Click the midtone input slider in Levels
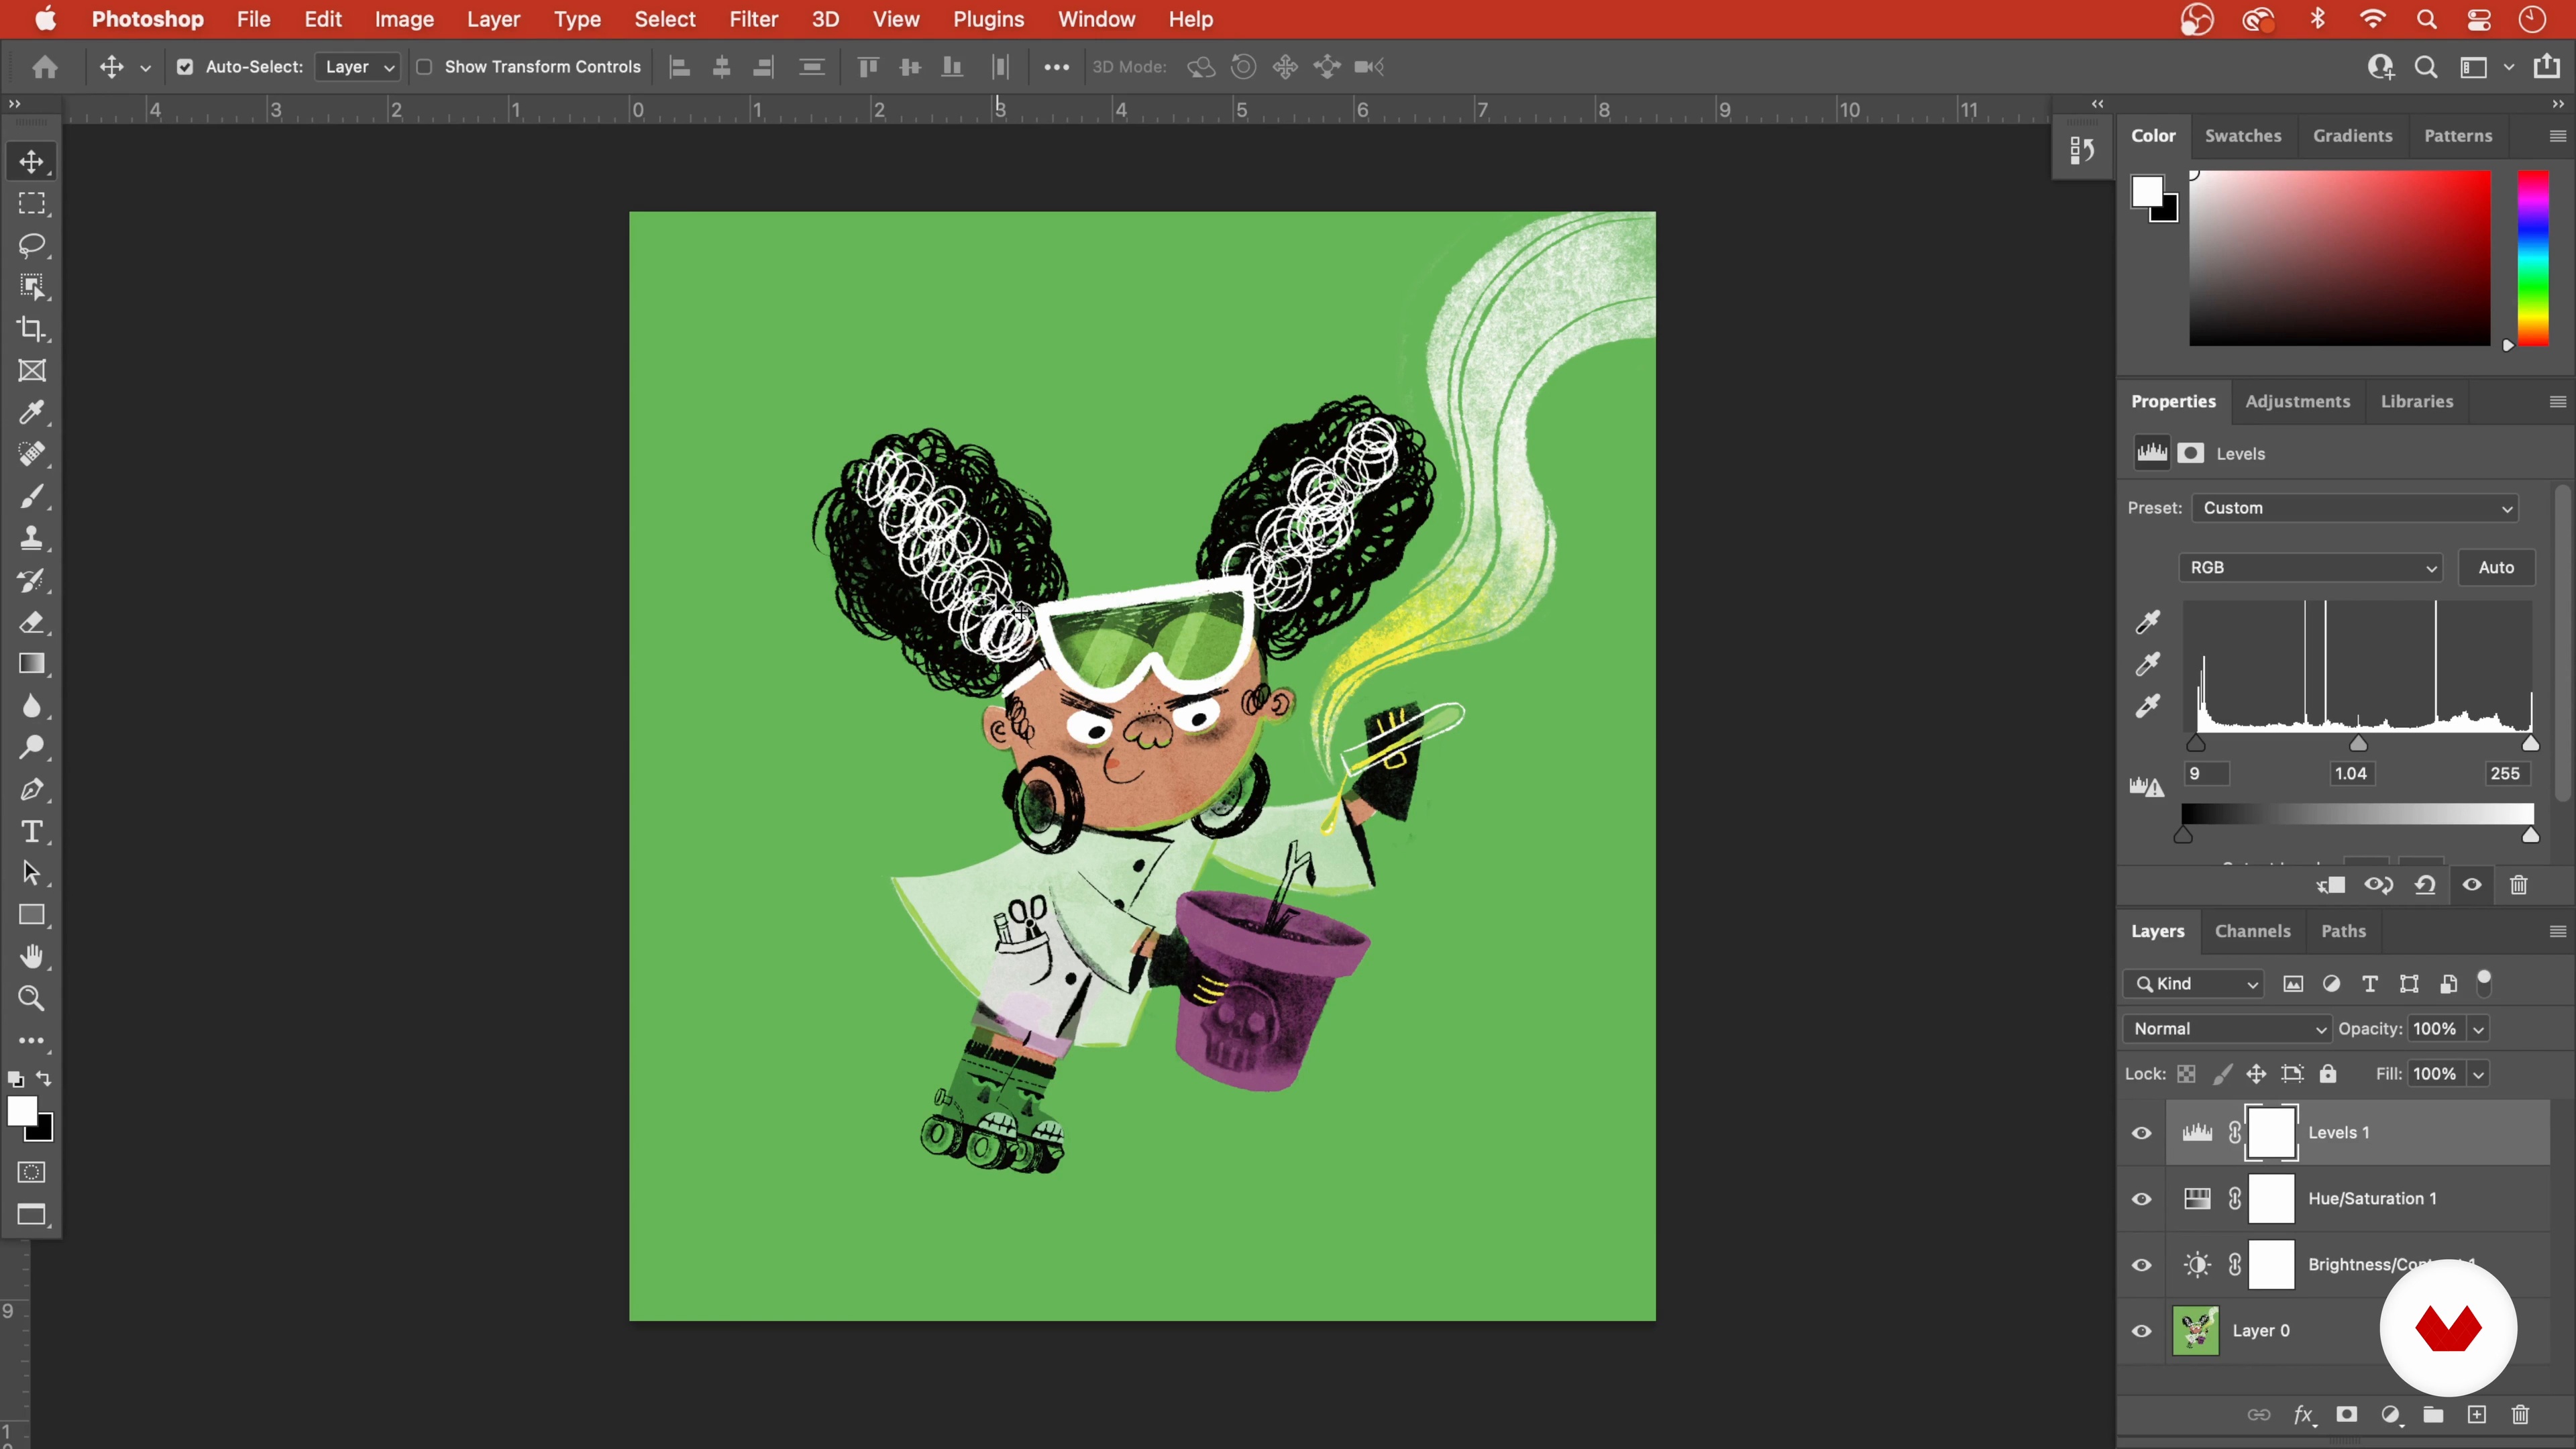This screenshot has height=1449, width=2576. click(x=2358, y=743)
